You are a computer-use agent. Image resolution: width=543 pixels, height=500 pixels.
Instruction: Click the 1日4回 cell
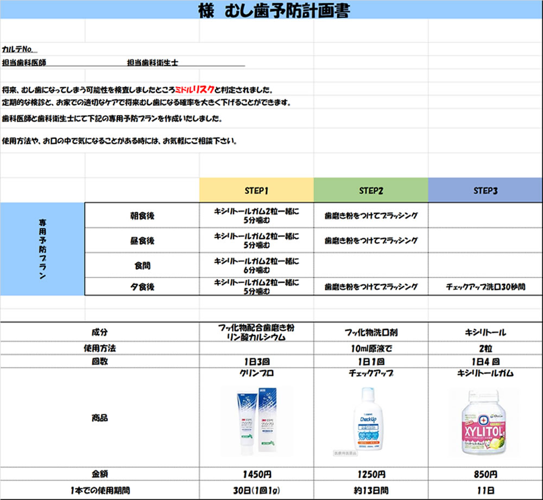485,361
